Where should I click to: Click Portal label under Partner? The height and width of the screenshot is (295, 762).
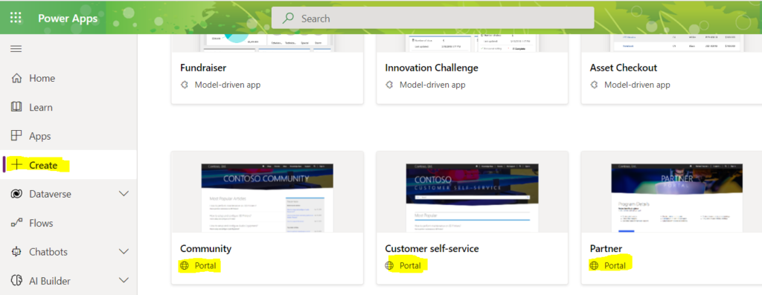click(615, 265)
